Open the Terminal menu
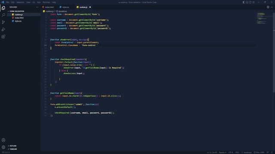The height and width of the screenshot is (154, 275). pyautogui.click(x=46, y=2)
